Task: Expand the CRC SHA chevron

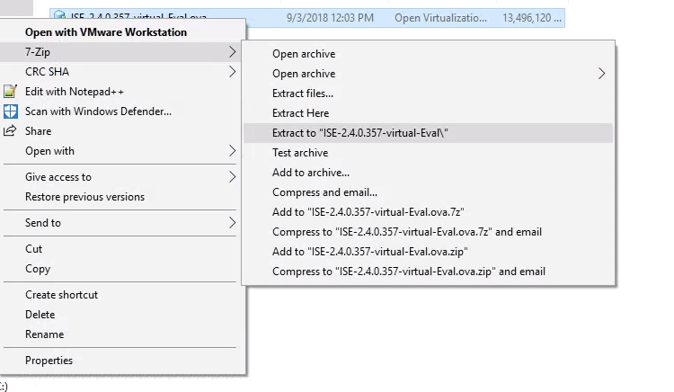Action: [x=232, y=72]
